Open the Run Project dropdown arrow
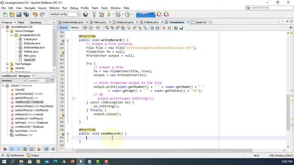This screenshot has height=165, width=294. pos(113,14)
